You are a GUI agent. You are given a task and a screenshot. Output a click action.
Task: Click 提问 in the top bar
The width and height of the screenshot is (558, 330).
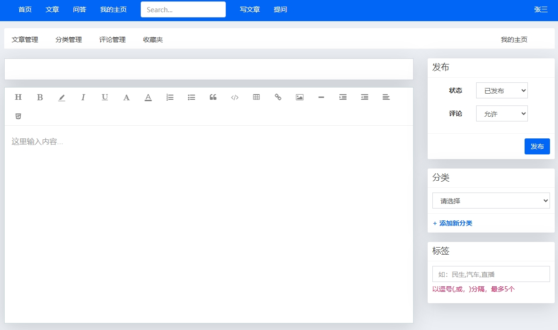pos(280,9)
